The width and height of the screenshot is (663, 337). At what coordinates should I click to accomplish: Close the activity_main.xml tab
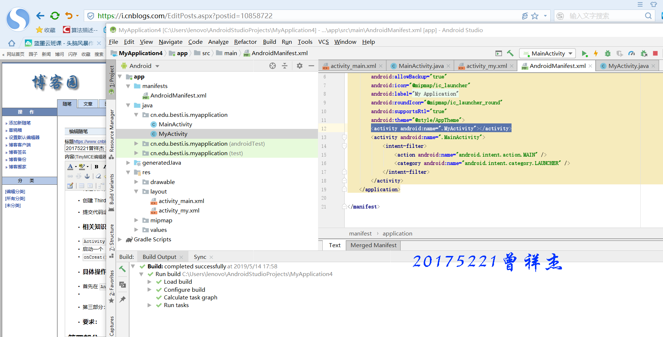(381, 66)
